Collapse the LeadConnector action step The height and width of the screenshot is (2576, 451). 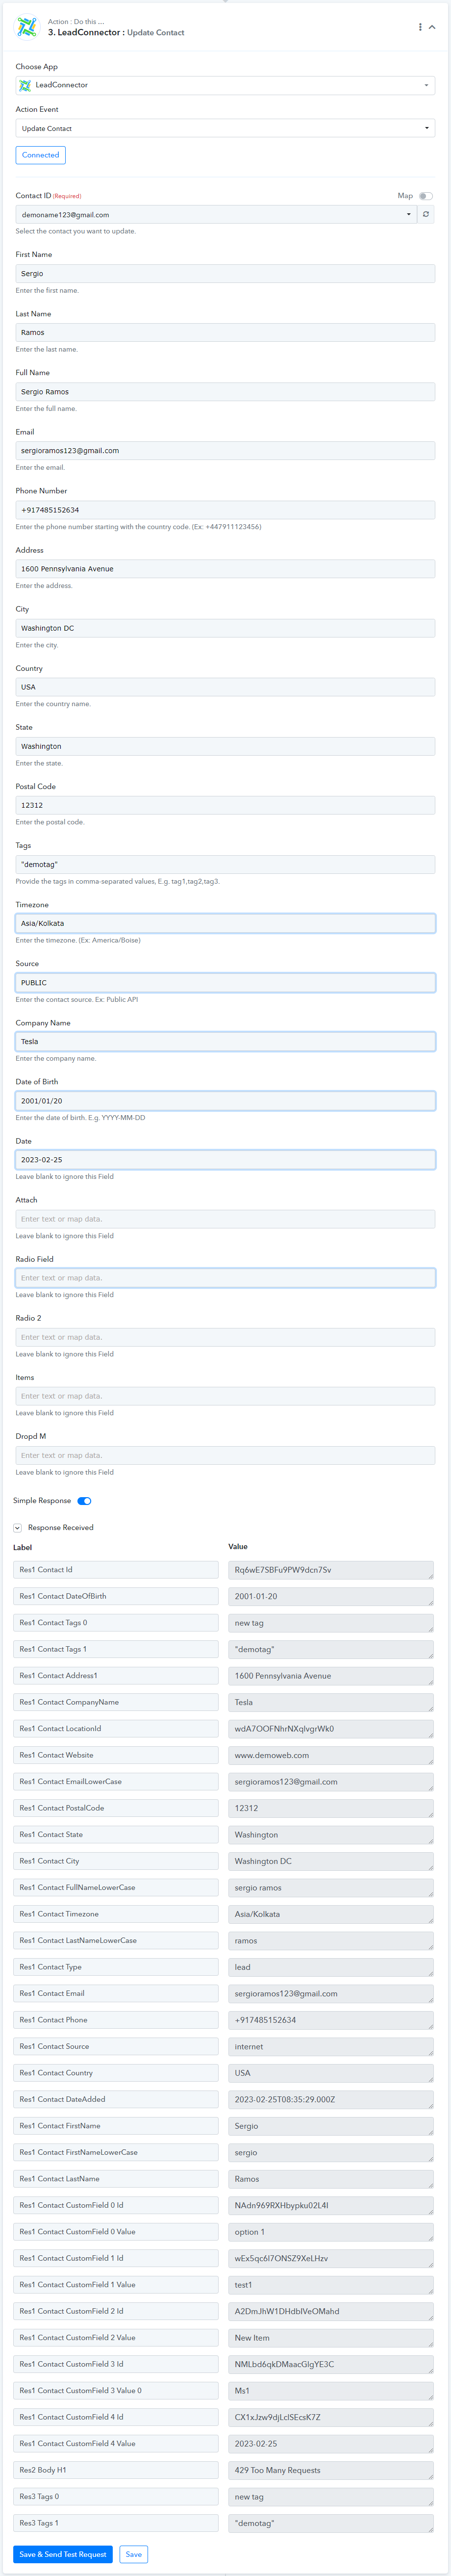click(x=432, y=27)
